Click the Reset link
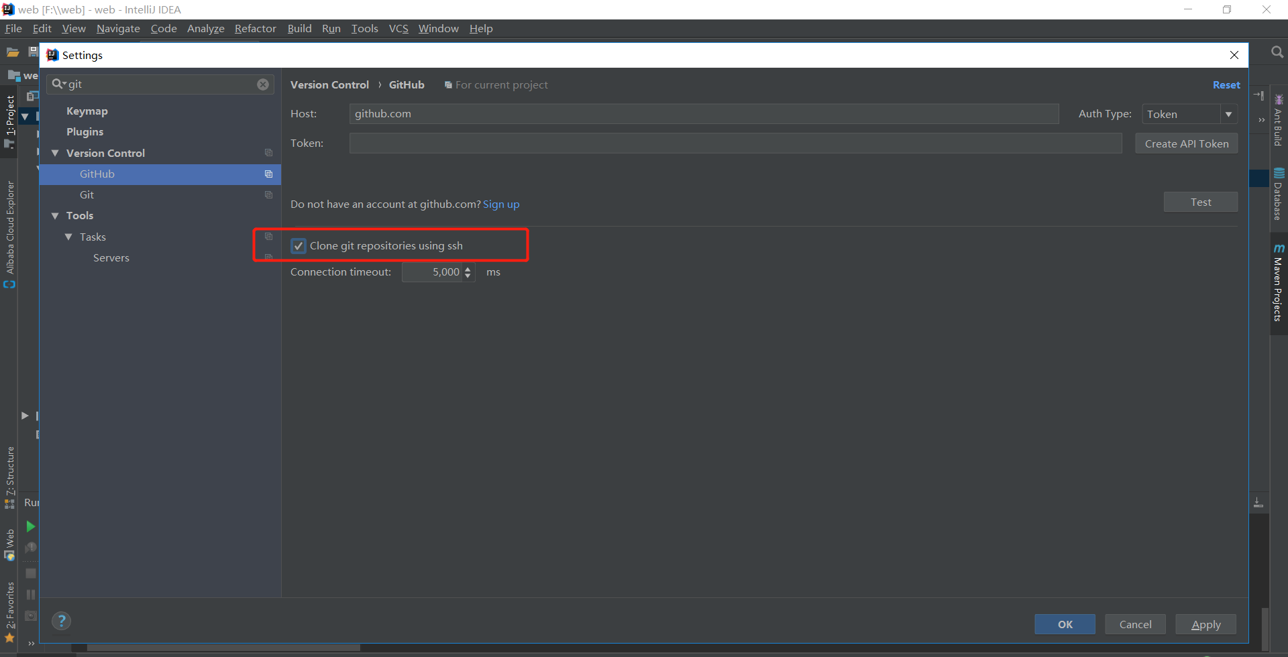 point(1226,85)
